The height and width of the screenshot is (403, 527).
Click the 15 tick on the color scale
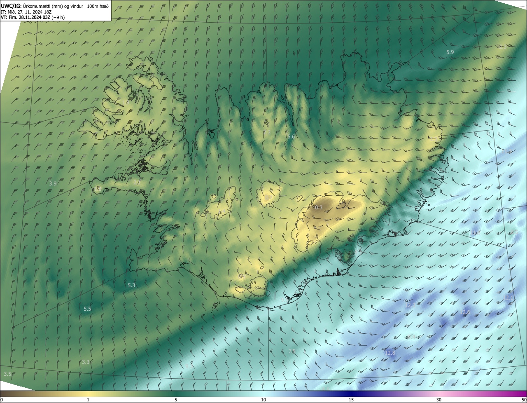[x=351, y=400]
